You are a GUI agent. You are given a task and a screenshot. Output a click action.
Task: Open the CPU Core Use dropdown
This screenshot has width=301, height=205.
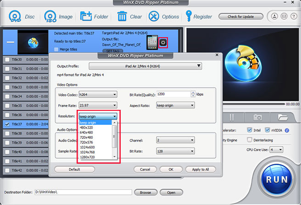(x=276, y=150)
